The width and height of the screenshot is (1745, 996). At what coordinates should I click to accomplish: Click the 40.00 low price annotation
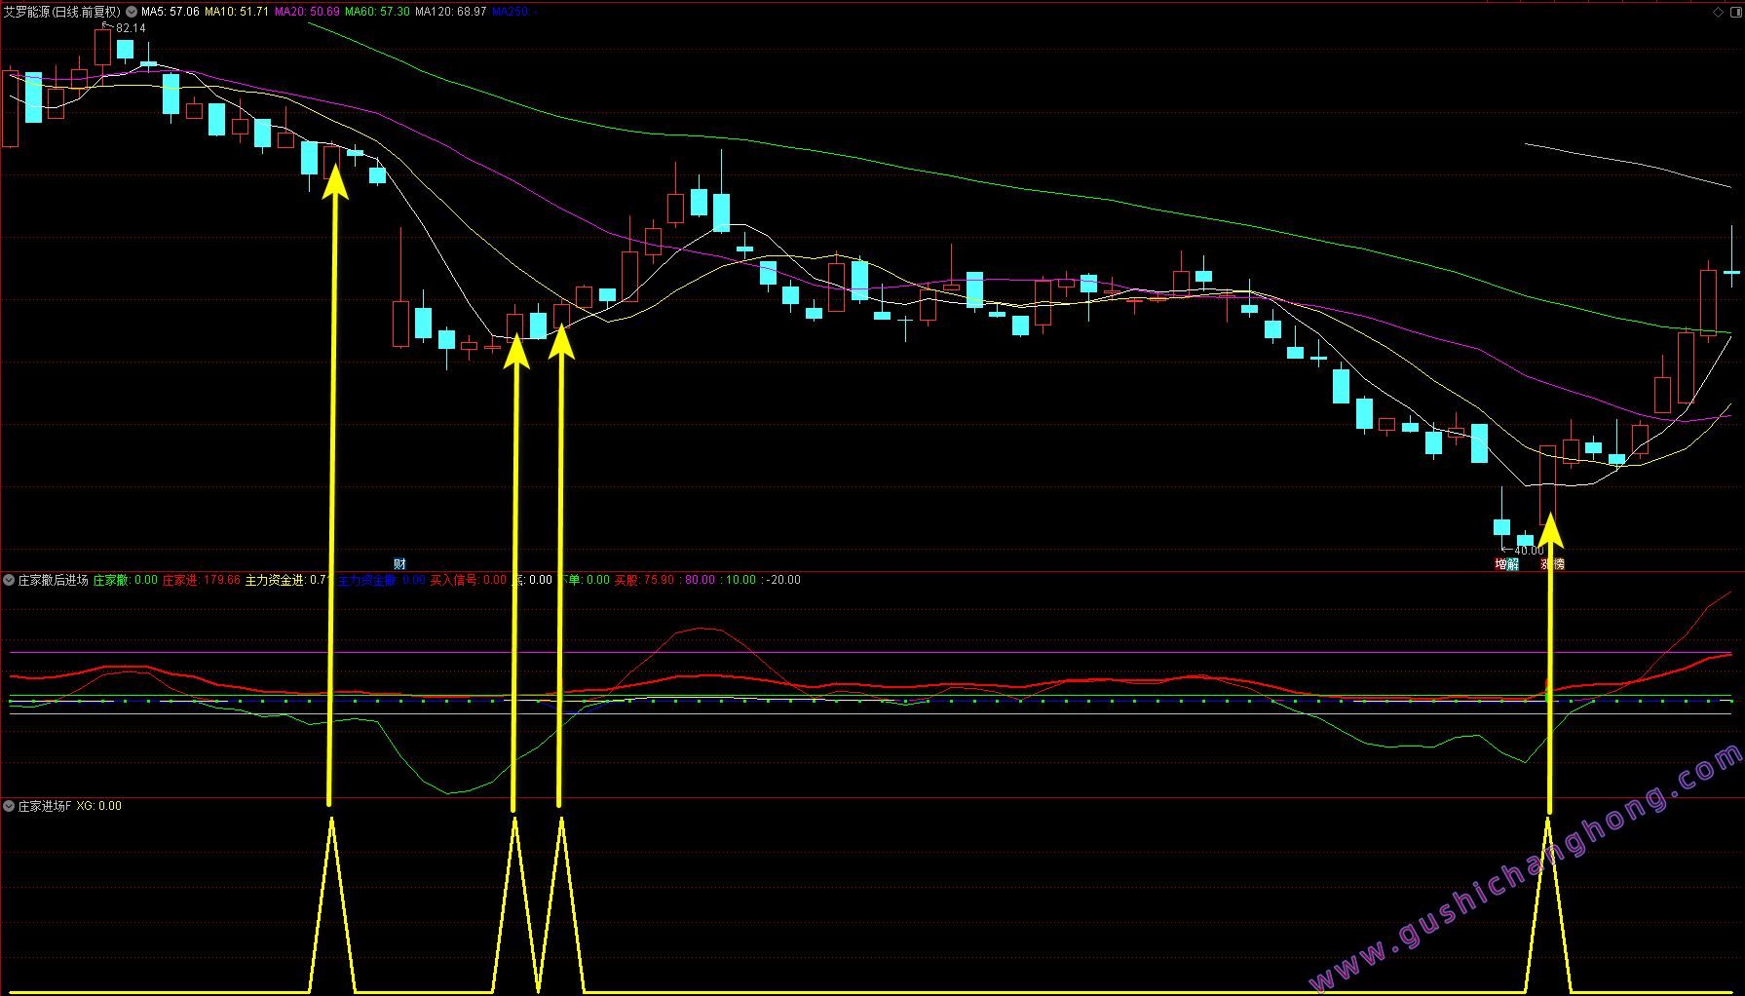coord(1529,551)
